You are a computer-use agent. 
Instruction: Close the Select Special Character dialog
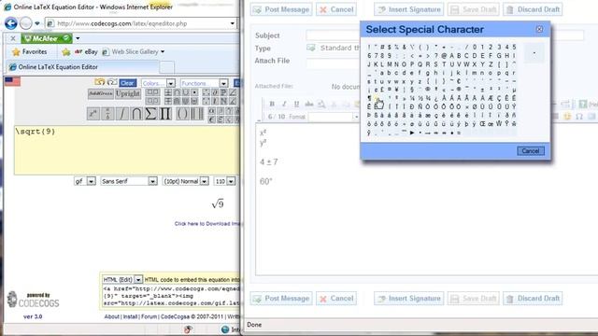coord(539,29)
